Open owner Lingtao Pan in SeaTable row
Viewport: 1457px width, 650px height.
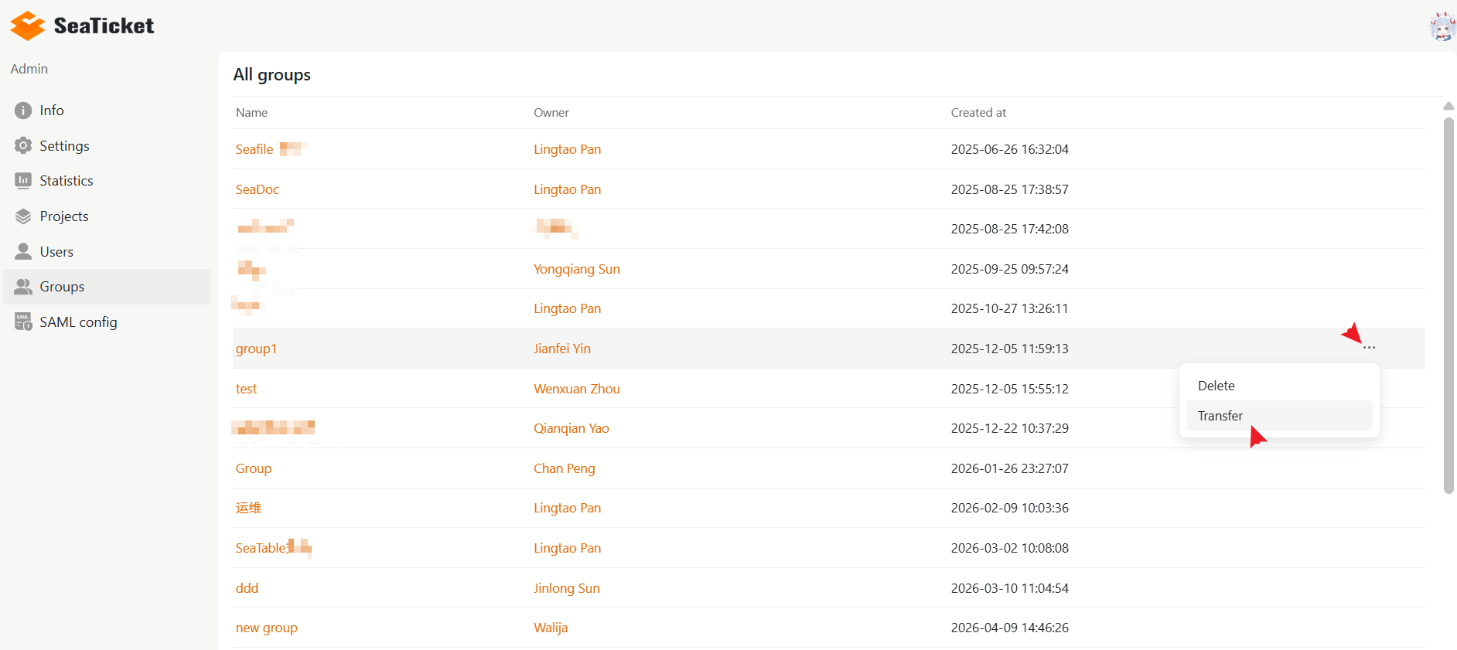click(x=567, y=548)
